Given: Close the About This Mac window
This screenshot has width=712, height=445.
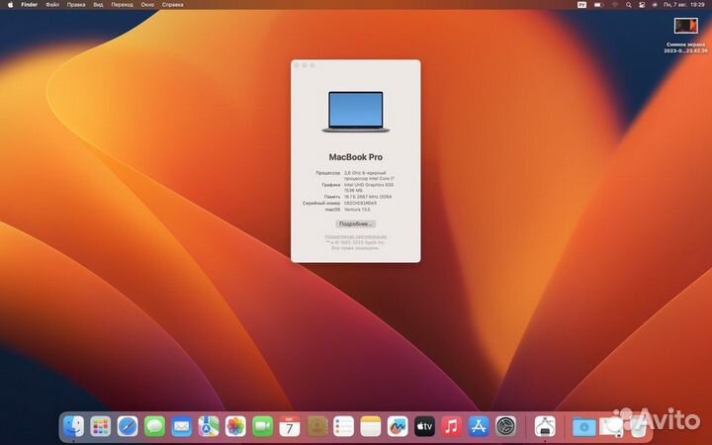Looking at the screenshot, I should click(x=297, y=65).
